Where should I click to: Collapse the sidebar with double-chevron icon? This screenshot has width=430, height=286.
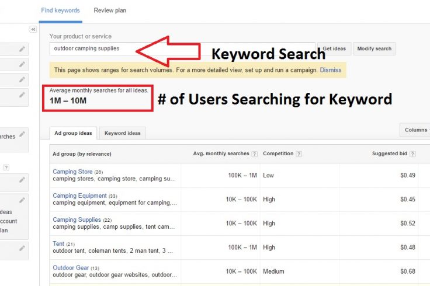point(33,29)
